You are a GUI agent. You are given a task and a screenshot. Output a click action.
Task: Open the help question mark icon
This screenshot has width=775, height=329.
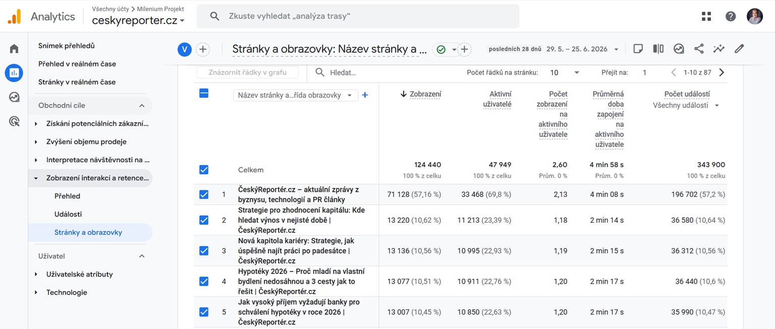click(731, 16)
